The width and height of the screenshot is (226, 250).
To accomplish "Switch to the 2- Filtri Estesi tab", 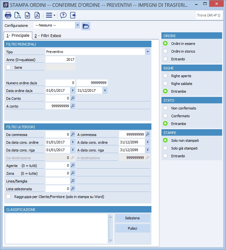I will (48, 36).
